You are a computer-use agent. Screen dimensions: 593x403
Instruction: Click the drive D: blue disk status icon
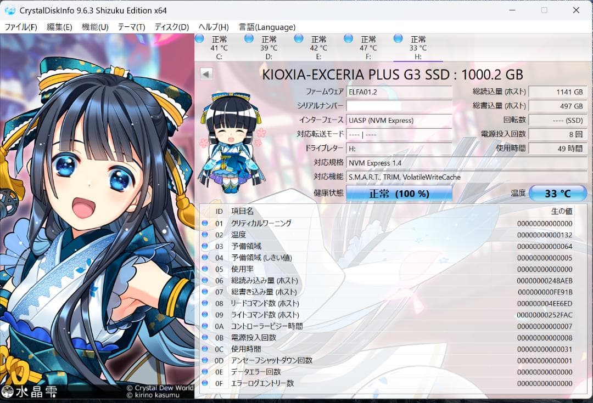click(249, 39)
